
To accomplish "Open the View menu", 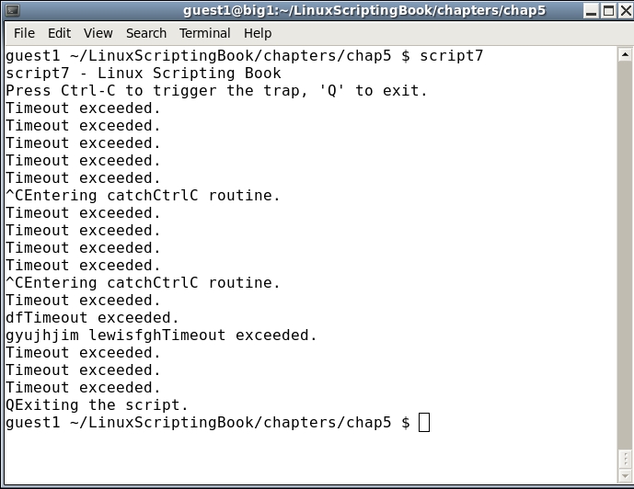I will coord(98,33).
